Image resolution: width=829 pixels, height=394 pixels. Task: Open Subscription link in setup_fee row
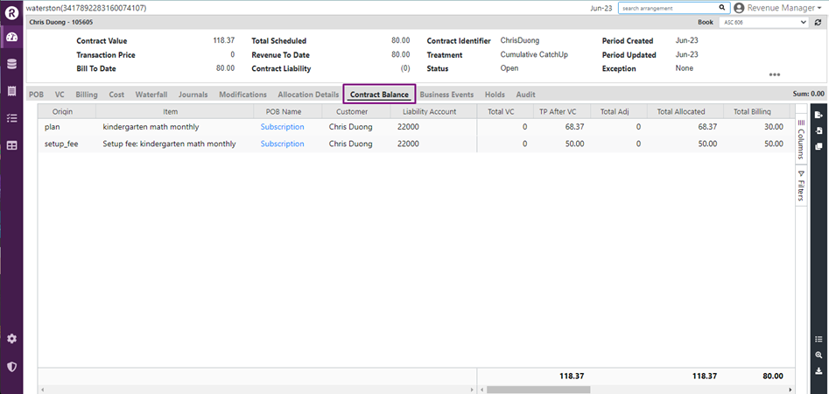(x=282, y=144)
